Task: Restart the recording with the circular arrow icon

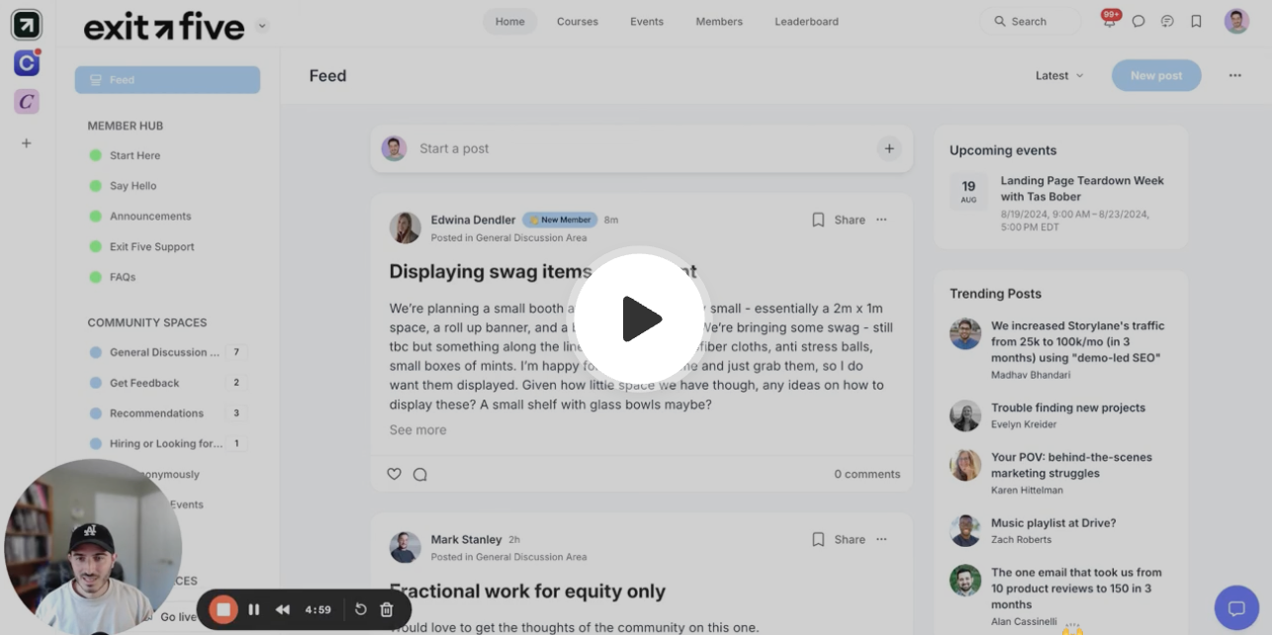Action: (x=361, y=609)
